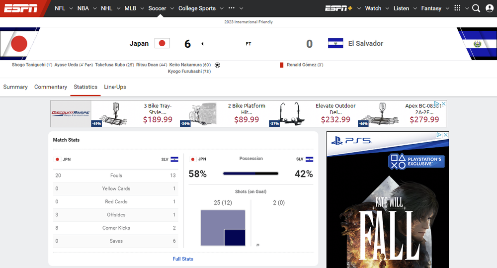This screenshot has height=268, width=497.
Task: Click the El Salvador team name
Action: click(365, 44)
